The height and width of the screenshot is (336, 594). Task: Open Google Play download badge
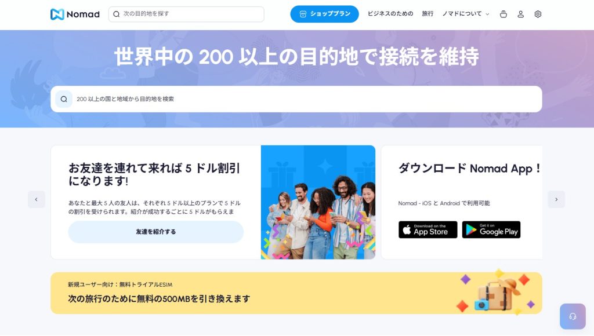point(491,229)
